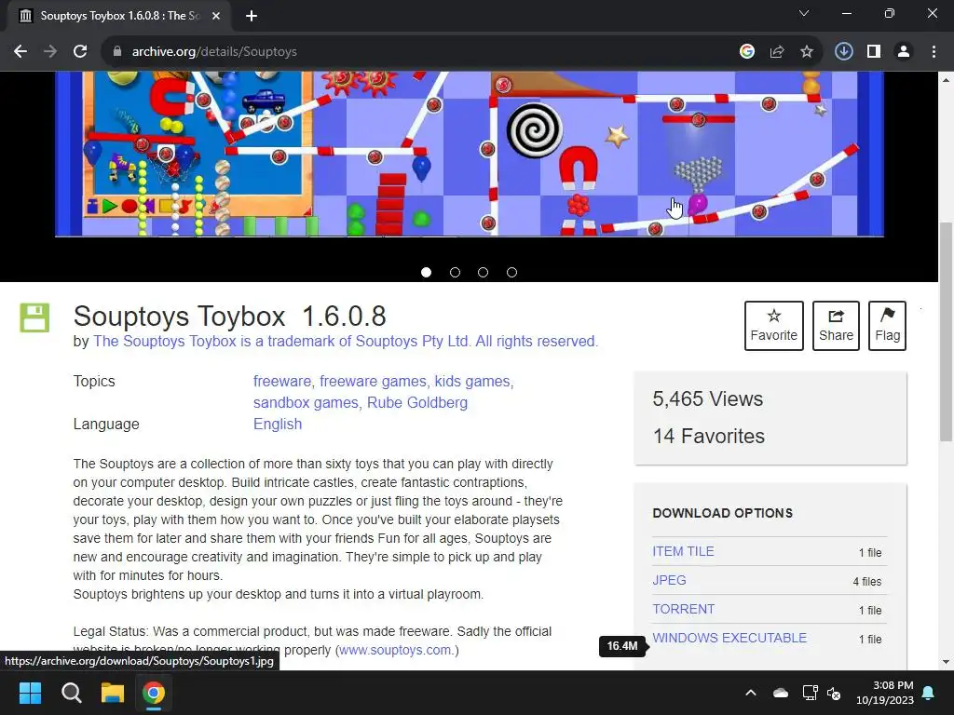This screenshot has width=954, height=715.
Task: Click the Souptoys screenshot image
Action: click(x=470, y=154)
